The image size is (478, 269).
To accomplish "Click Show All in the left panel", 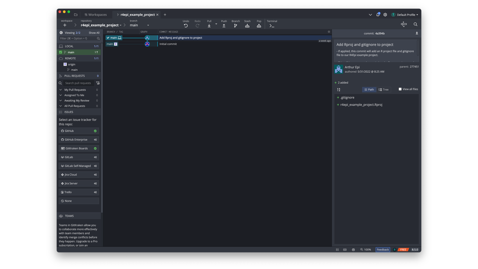I will point(94,33).
